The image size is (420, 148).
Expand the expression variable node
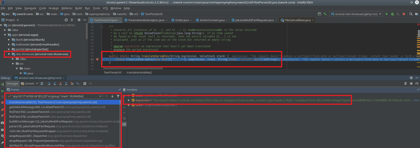point(129,100)
